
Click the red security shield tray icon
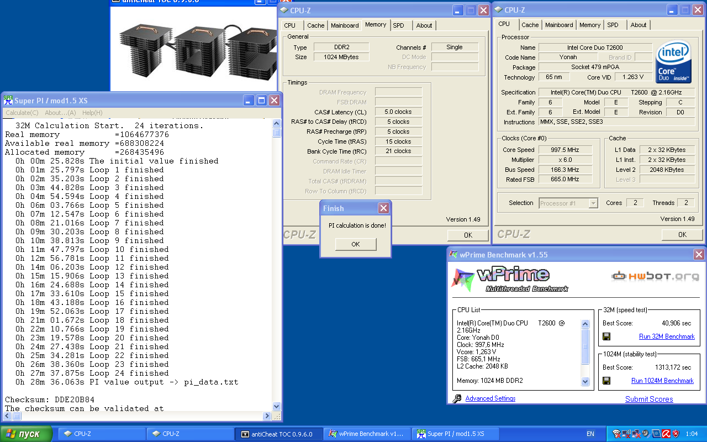[676, 434]
